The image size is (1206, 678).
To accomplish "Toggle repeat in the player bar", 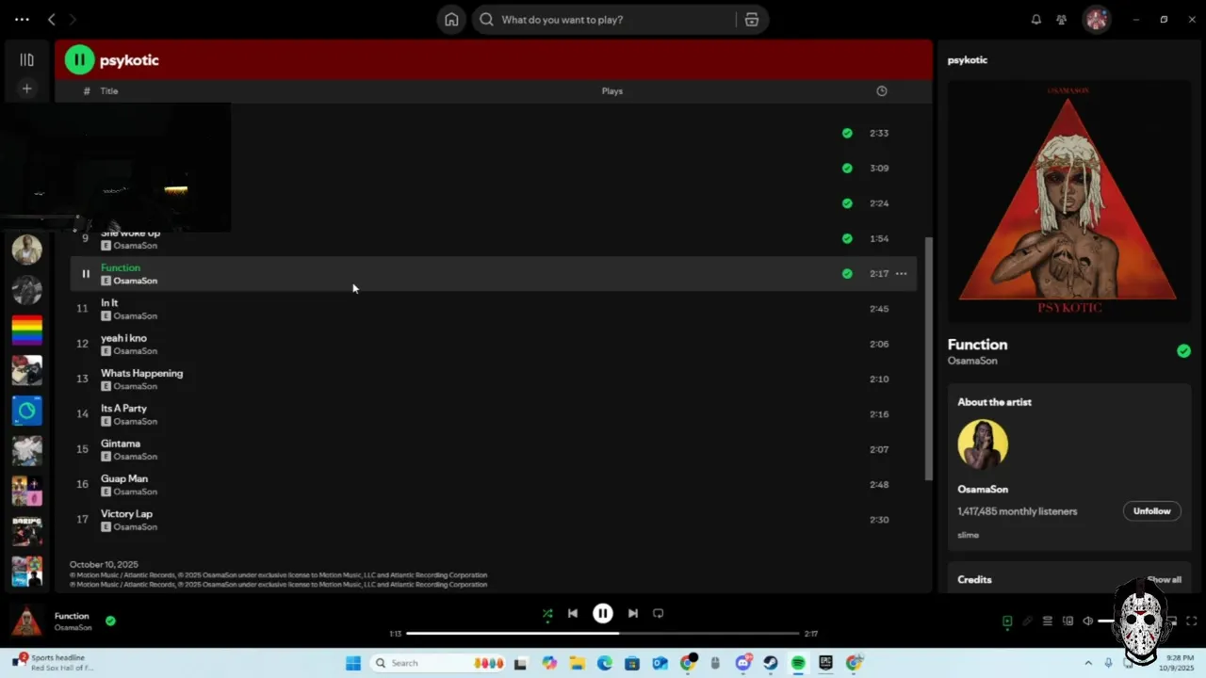I will click(659, 613).
